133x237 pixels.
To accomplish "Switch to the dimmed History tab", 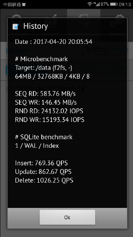I will tap(84, 25).
